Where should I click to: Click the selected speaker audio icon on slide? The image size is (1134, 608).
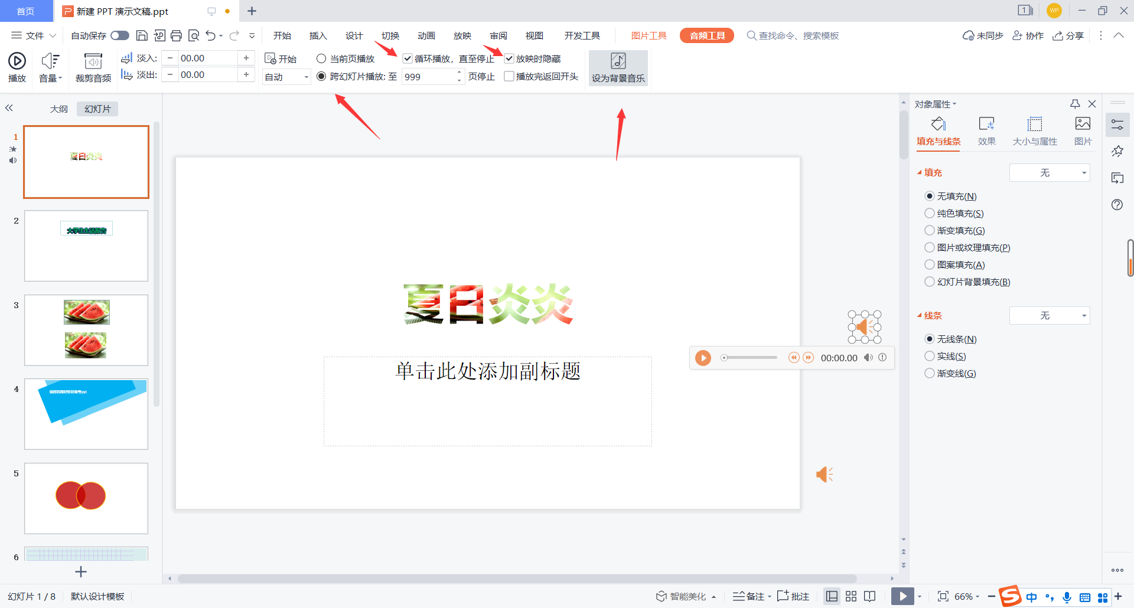coord(865,327)
